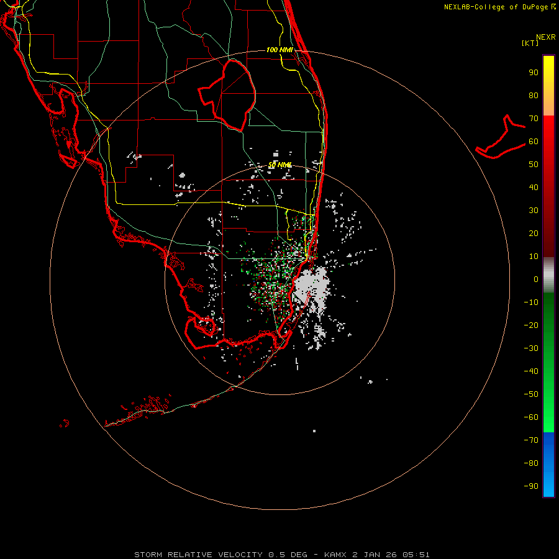Click the 50 value on velocity scale

(x=534, y=165)
